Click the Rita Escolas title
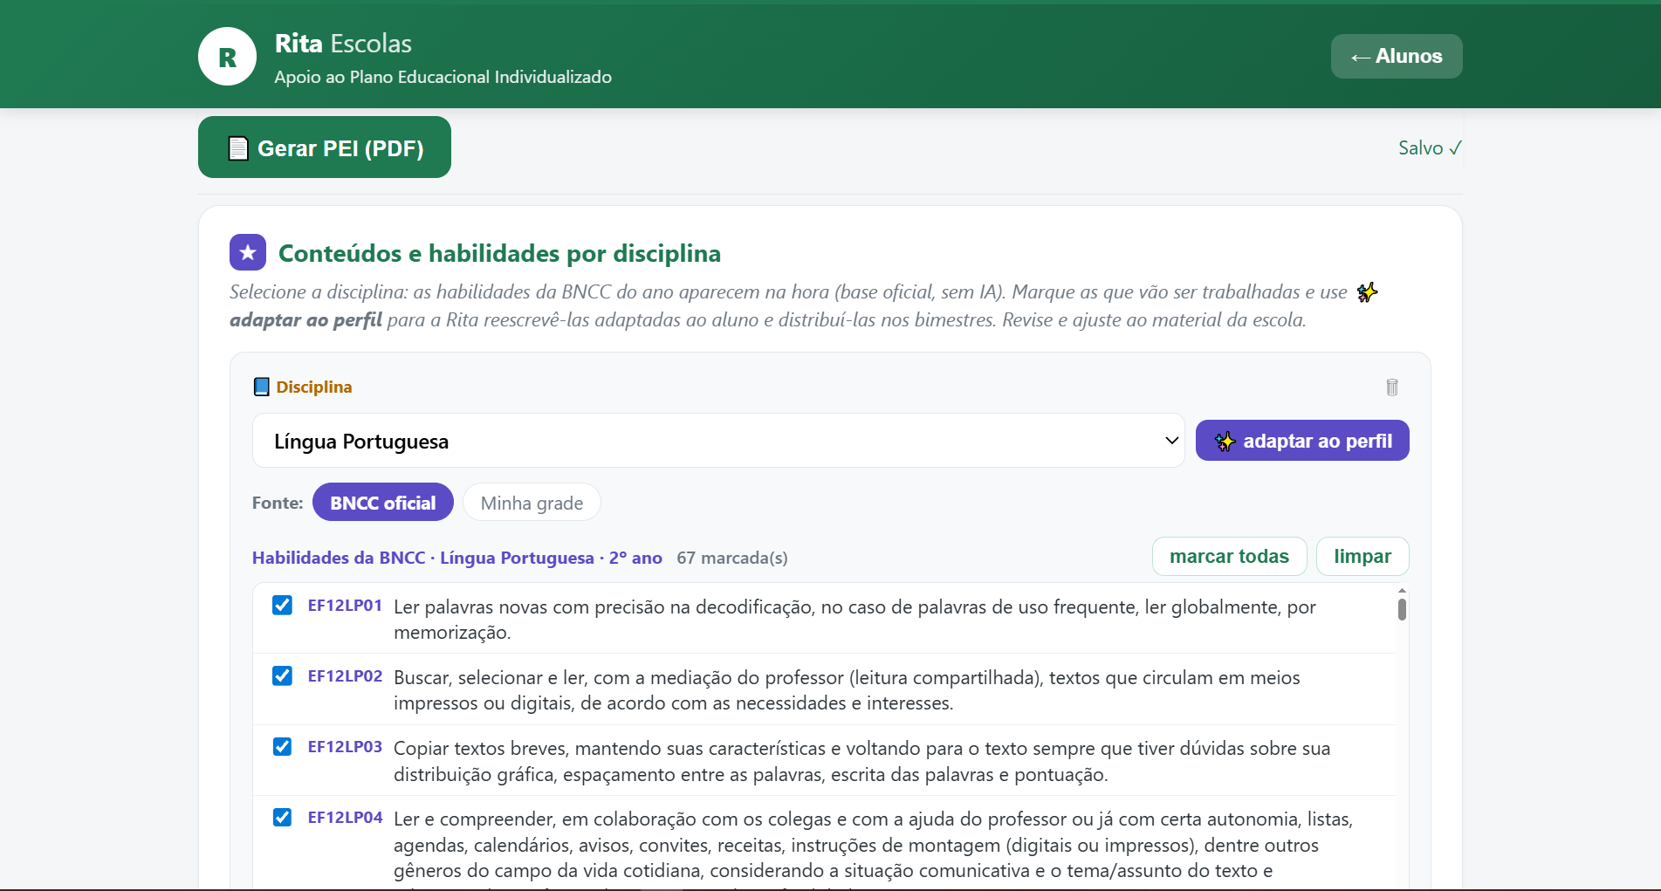 (x=343, y=43)
